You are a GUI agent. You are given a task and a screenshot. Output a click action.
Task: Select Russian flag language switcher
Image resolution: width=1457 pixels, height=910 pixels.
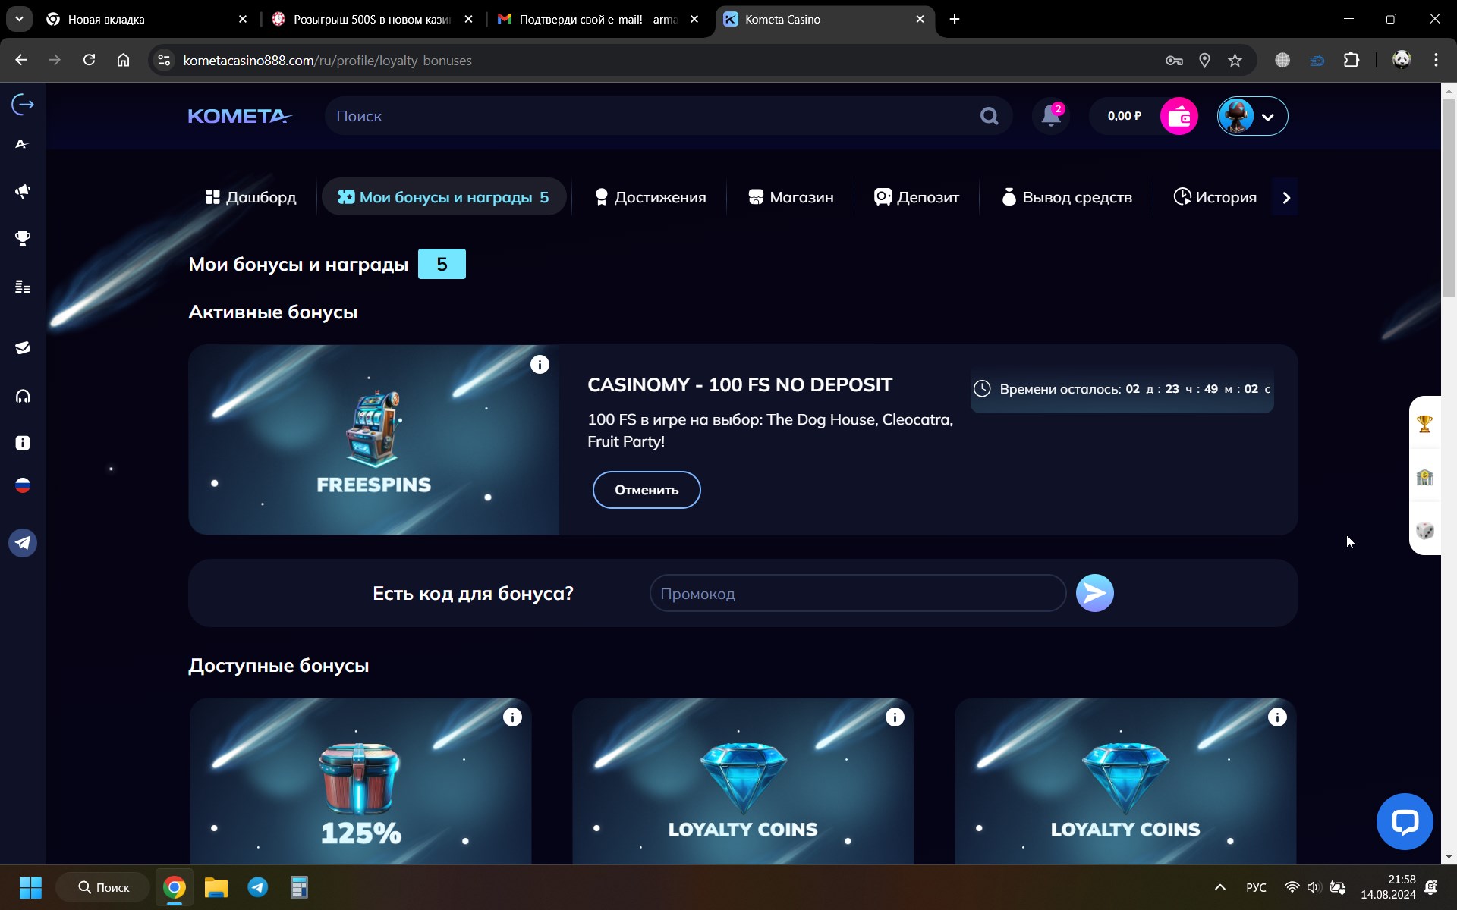(23, 485)
